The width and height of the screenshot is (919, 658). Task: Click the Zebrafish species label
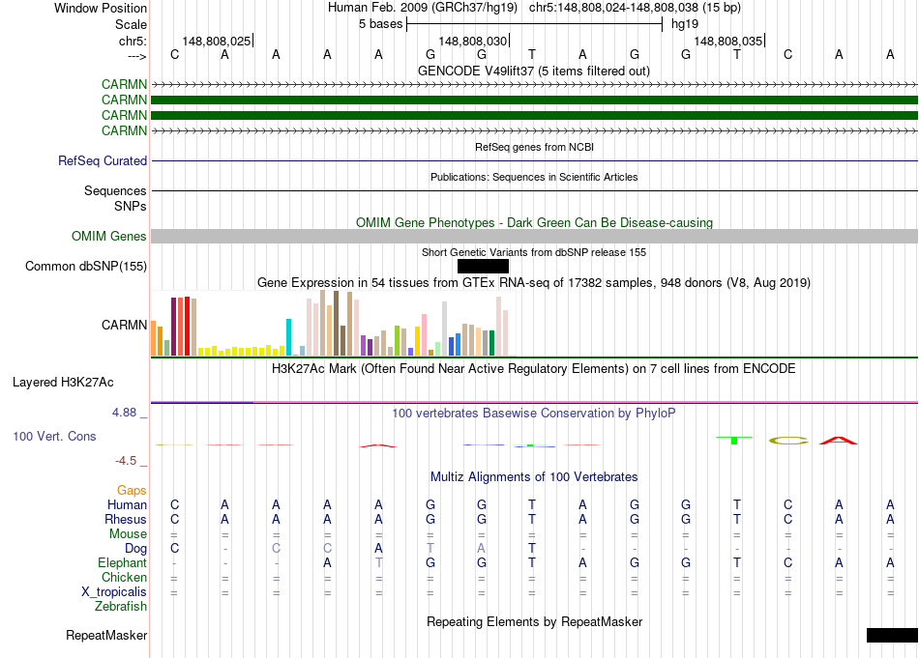[121, 607]
